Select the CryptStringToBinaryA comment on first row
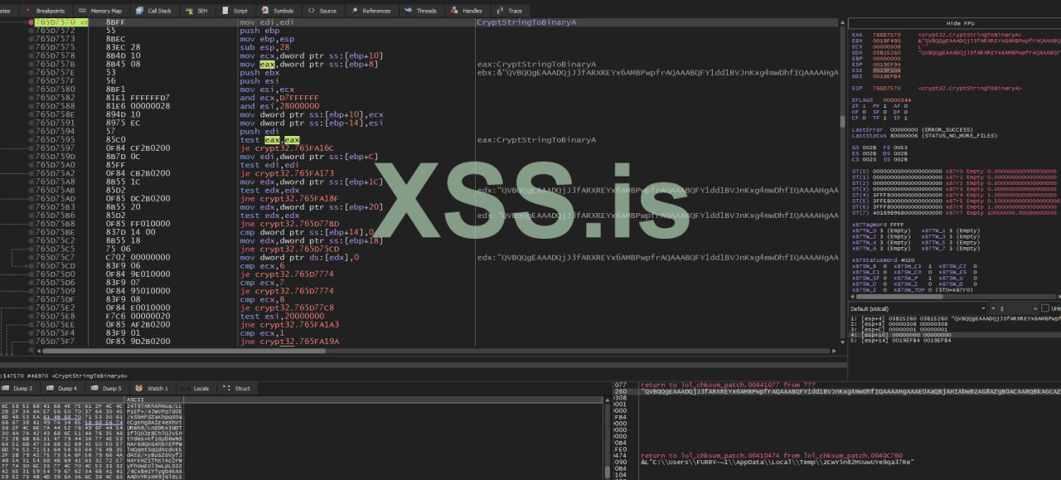The width and height of the screenshot is (1061, 480). (526, 22)
